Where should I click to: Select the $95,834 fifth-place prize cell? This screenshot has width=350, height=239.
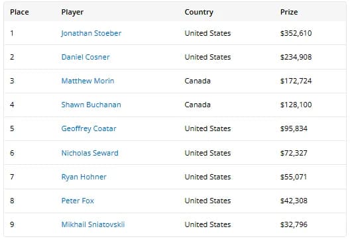294,128
